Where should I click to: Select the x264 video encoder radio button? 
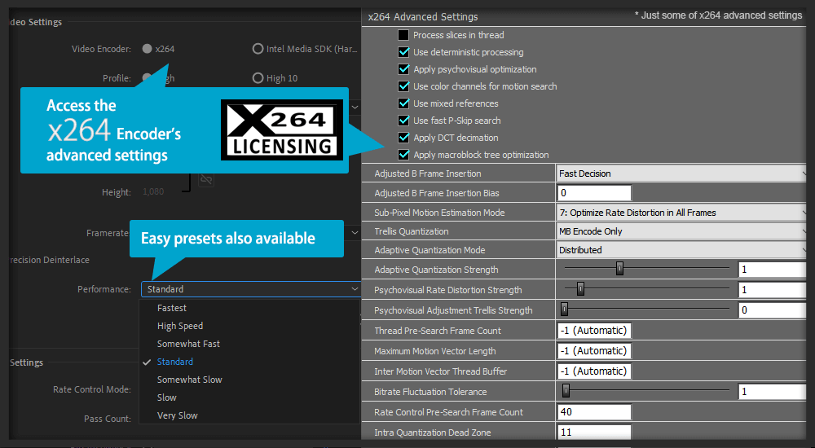pos(147,49)
